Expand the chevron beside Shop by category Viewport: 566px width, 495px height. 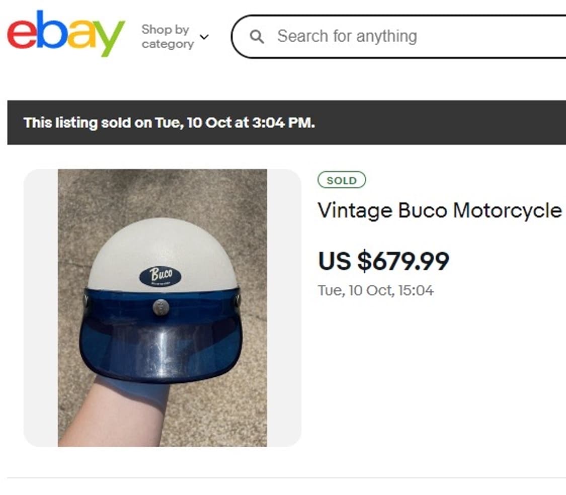pos(204,37)
